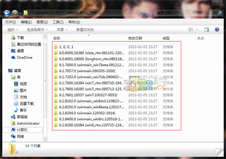Click the search magnifier icon
The height and width of the screenshot is (159, 226).
point(220,13)
